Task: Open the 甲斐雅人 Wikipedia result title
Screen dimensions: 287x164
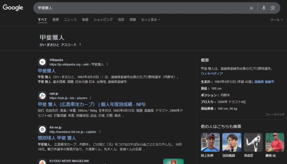Action: pos(46,71)
